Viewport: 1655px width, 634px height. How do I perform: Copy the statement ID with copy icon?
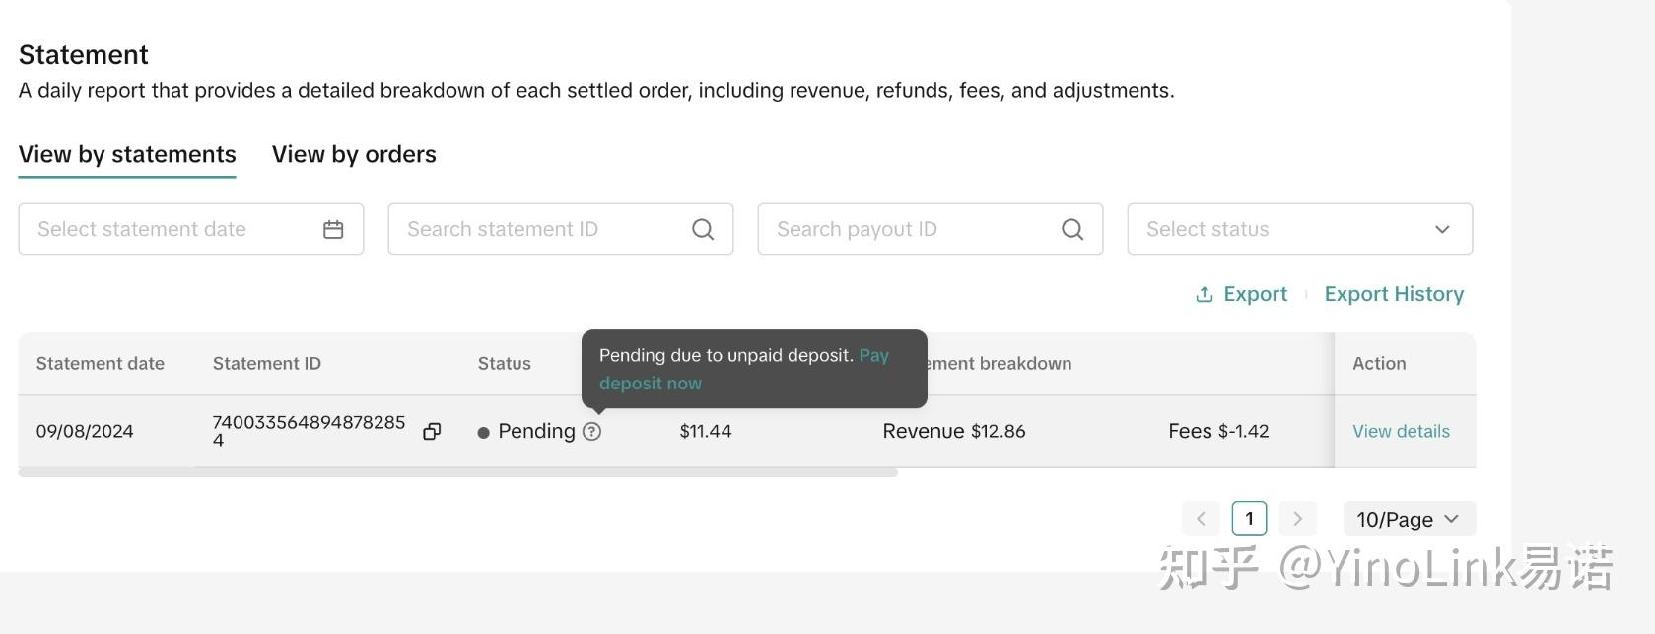click(x=432, y=432)
